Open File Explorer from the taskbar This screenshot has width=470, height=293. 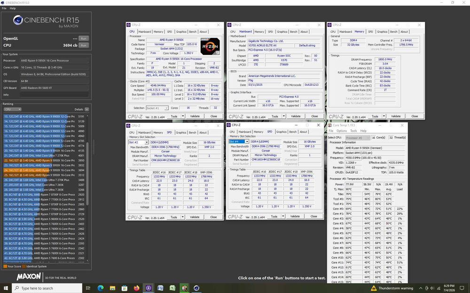click(x=112, y=288)
